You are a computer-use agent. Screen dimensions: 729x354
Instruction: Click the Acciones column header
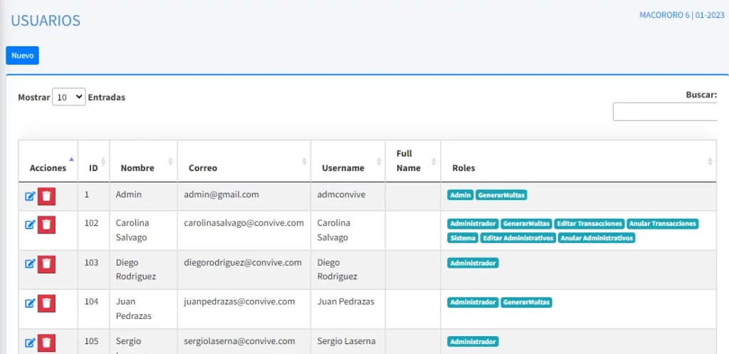[x=48, y=168]
